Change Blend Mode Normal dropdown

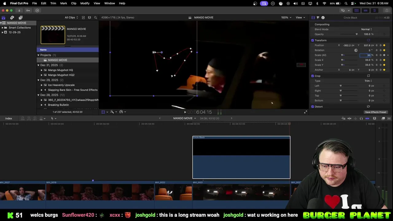(367, 29)
